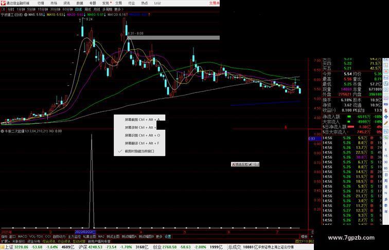Click the Tongdaxin app logo icon
Image resolution: width=389 pixels, height=250 pixels.
click(3, 3)
